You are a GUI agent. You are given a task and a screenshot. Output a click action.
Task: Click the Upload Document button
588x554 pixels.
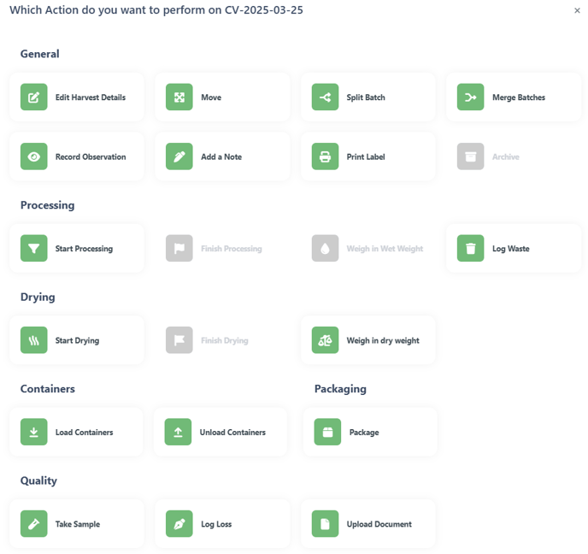point(367,524)
